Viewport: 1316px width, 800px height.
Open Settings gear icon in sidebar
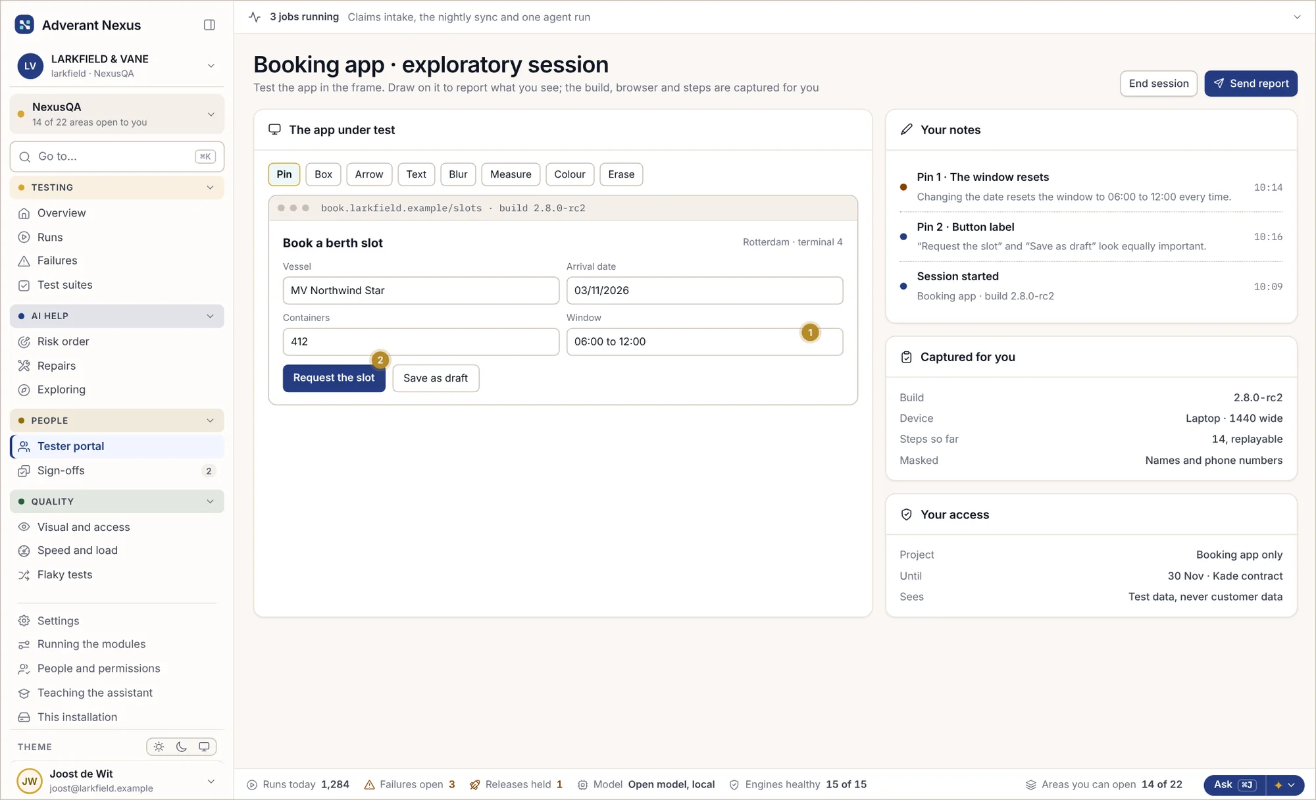tap(24, 621)
